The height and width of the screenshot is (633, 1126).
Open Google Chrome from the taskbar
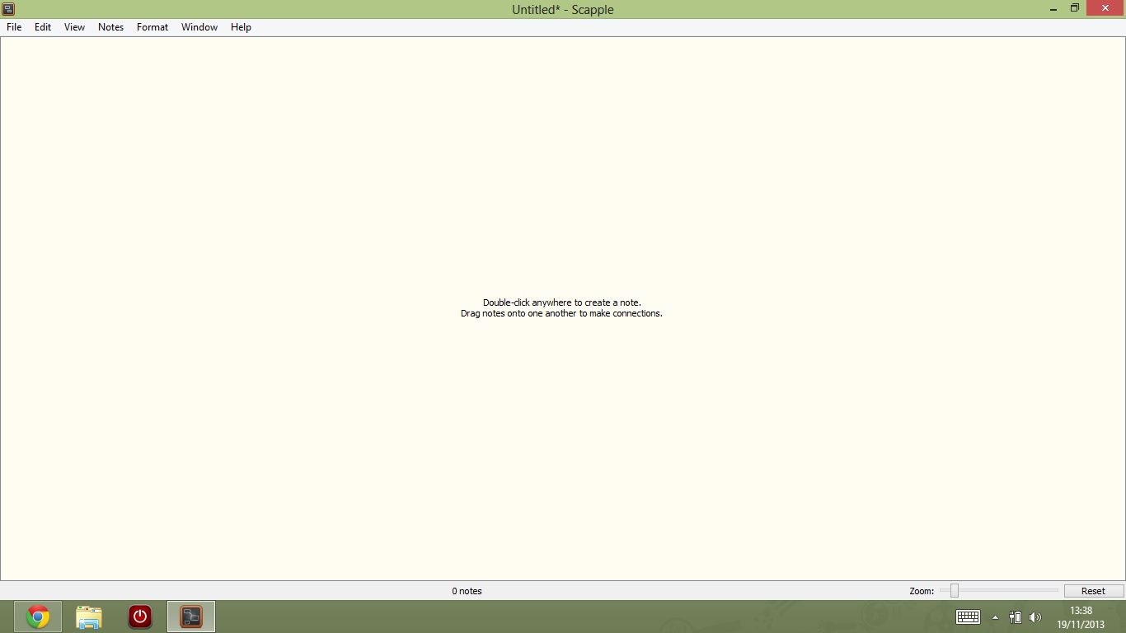(x=38, y=617)
